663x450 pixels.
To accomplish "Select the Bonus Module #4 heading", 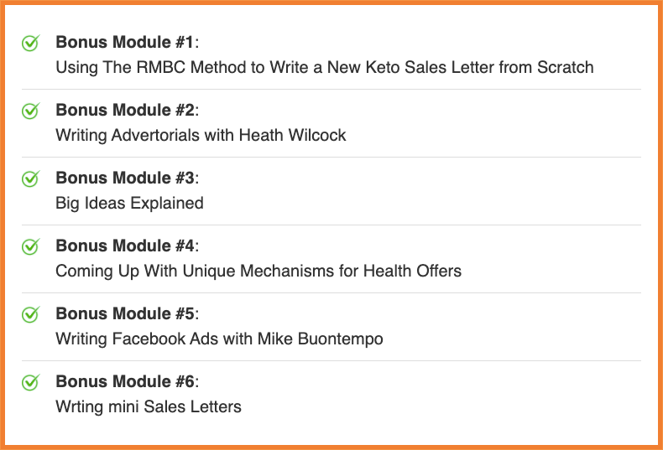I will tap(125, 246).
